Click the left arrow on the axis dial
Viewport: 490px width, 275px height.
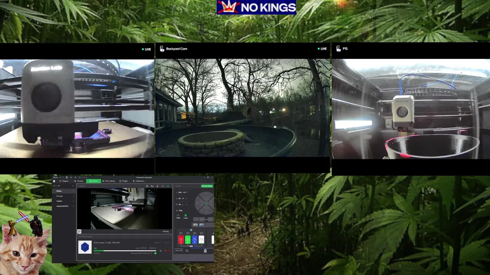(198, 203)
